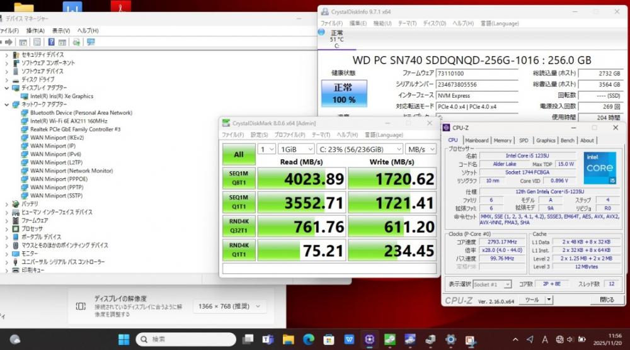Open the MB/s unit dropdown
The width and height of the screenshot is (630, 350).
[x=421, y=149]
